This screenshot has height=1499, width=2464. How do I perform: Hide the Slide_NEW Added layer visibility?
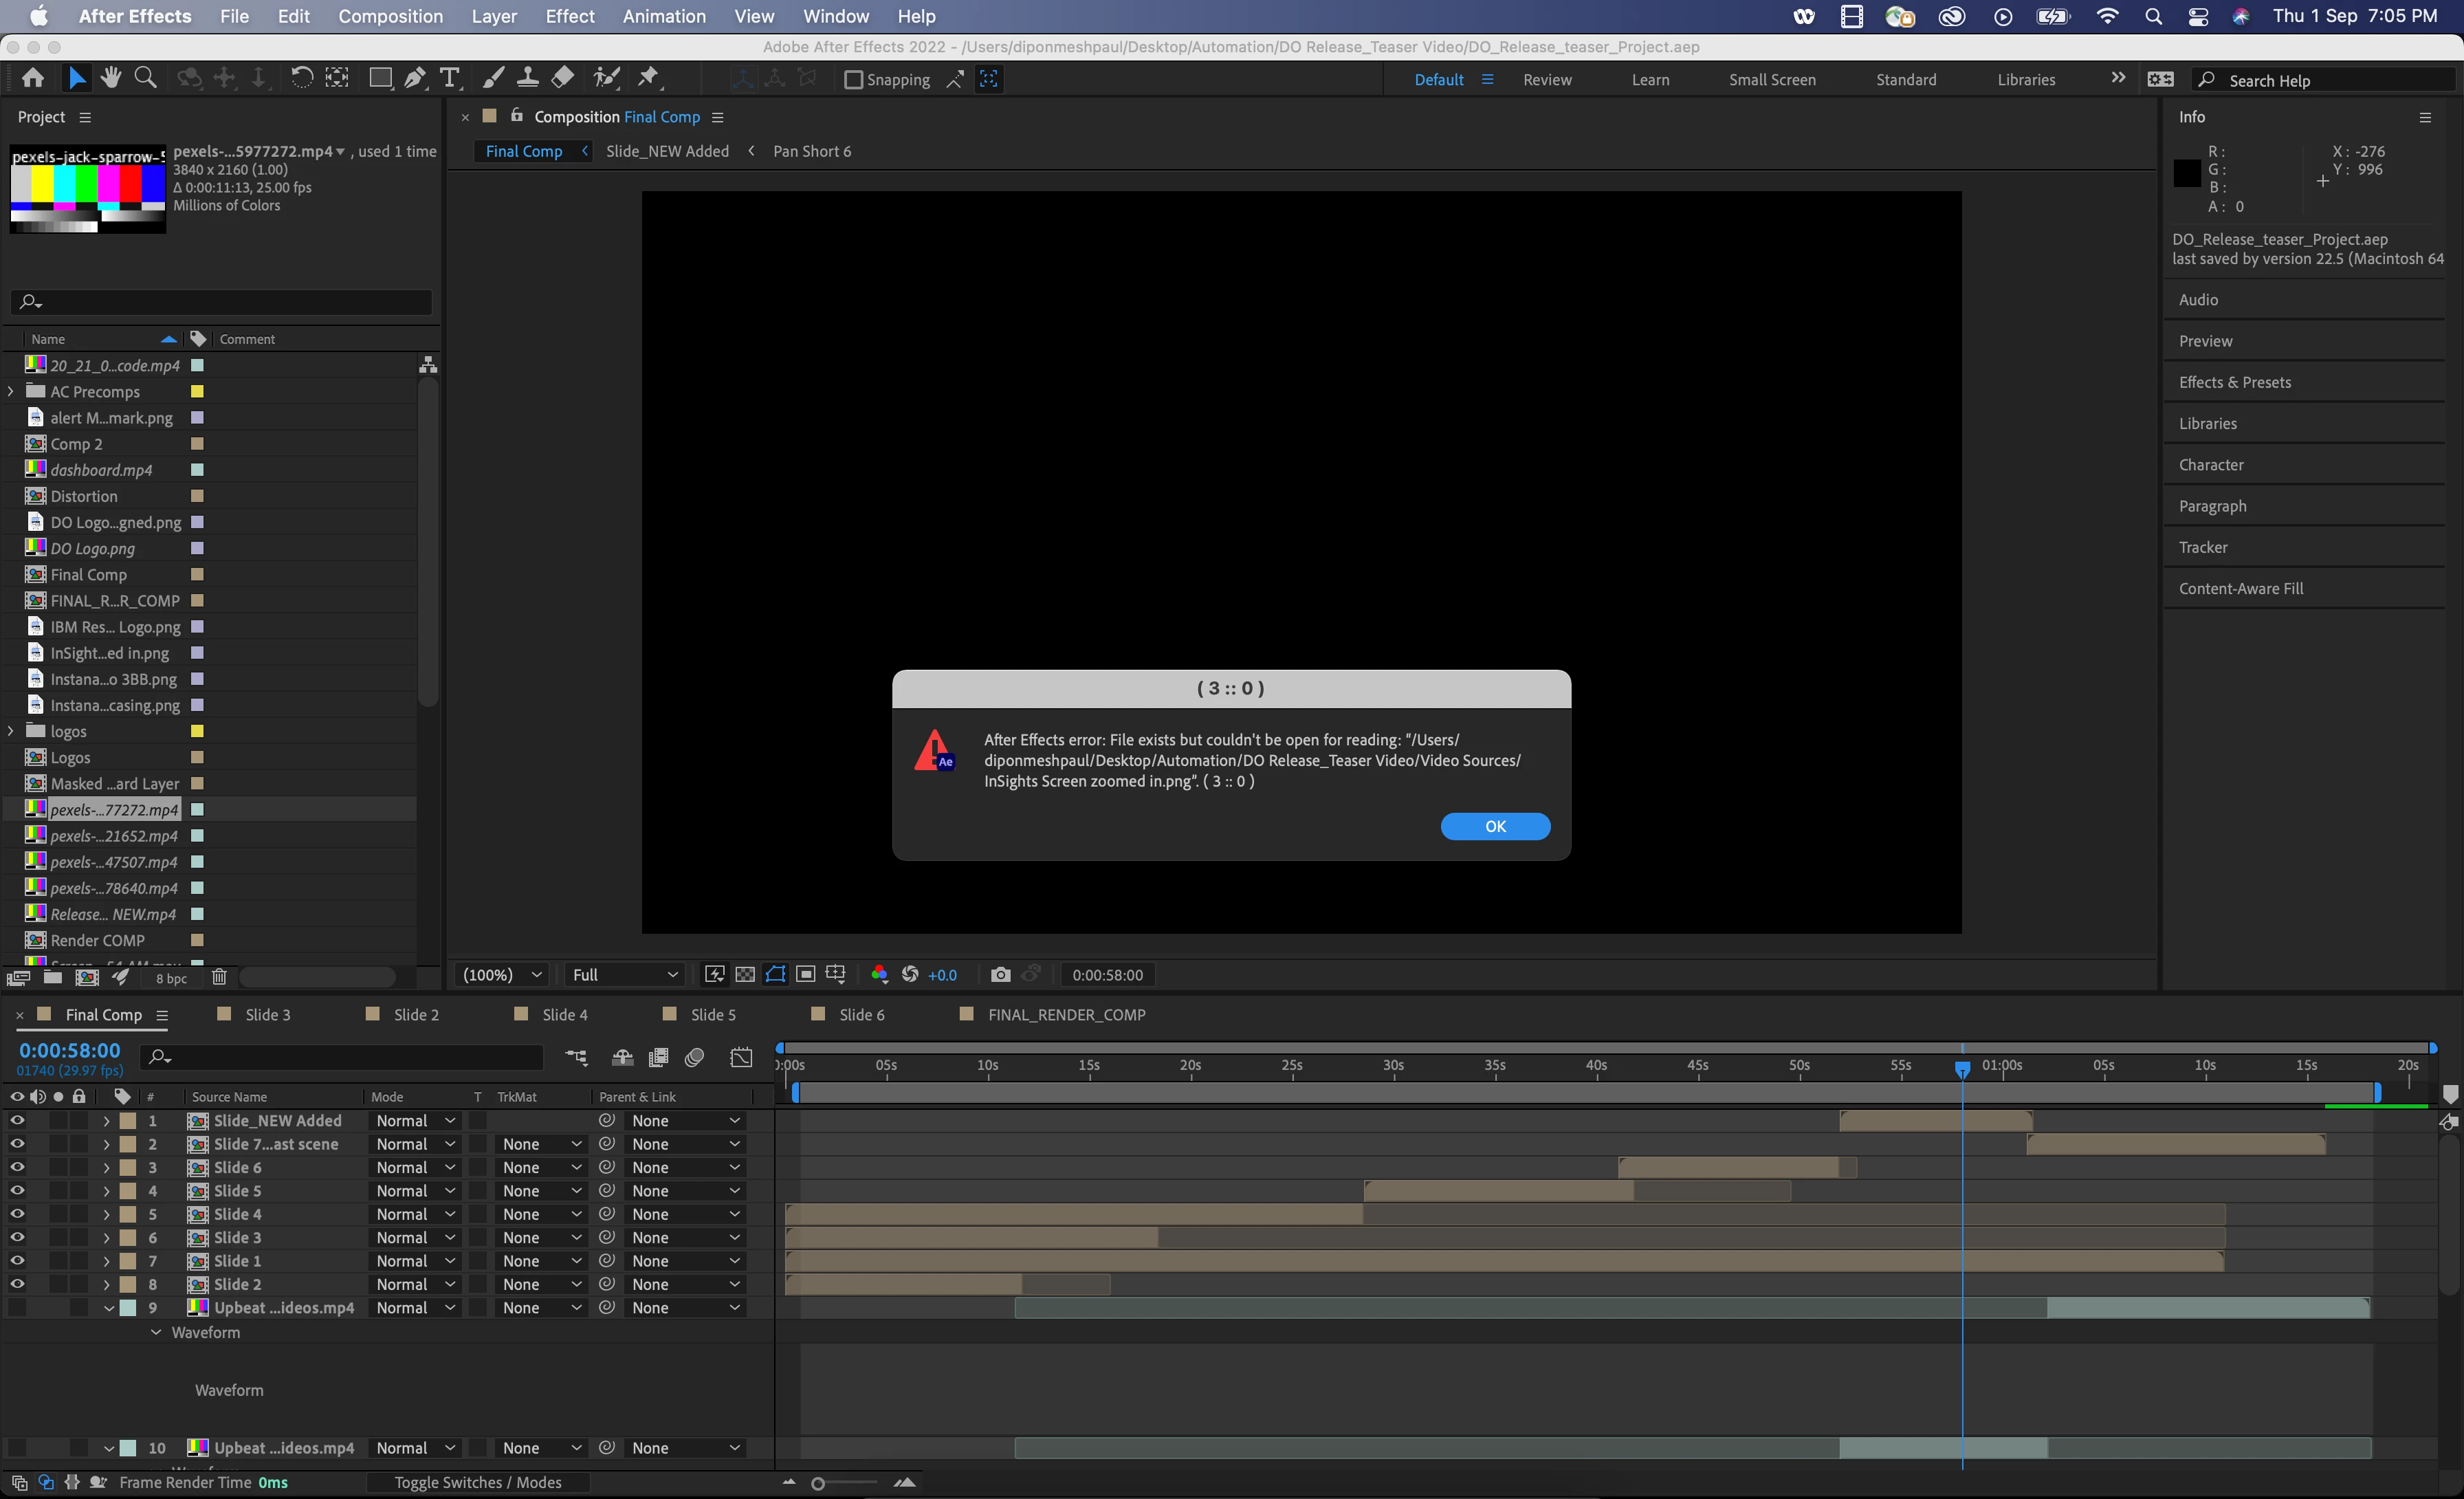coord(17,1120)
